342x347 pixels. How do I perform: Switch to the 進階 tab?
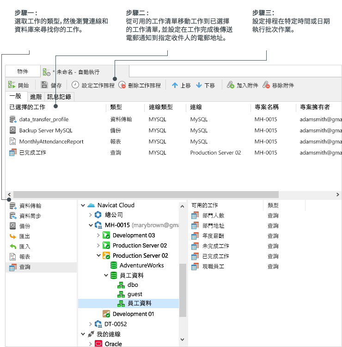point(36,97)
